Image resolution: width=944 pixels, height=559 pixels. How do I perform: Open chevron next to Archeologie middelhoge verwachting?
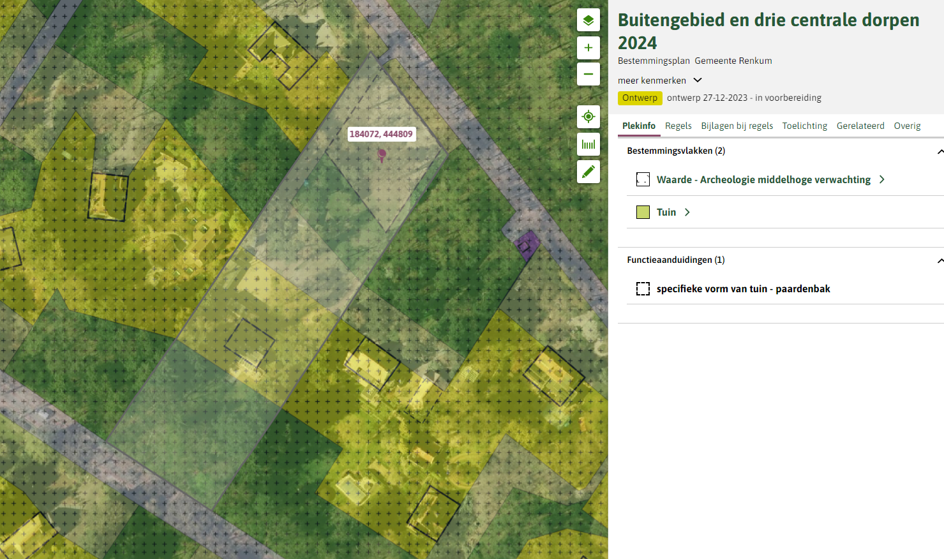(882, 179)
